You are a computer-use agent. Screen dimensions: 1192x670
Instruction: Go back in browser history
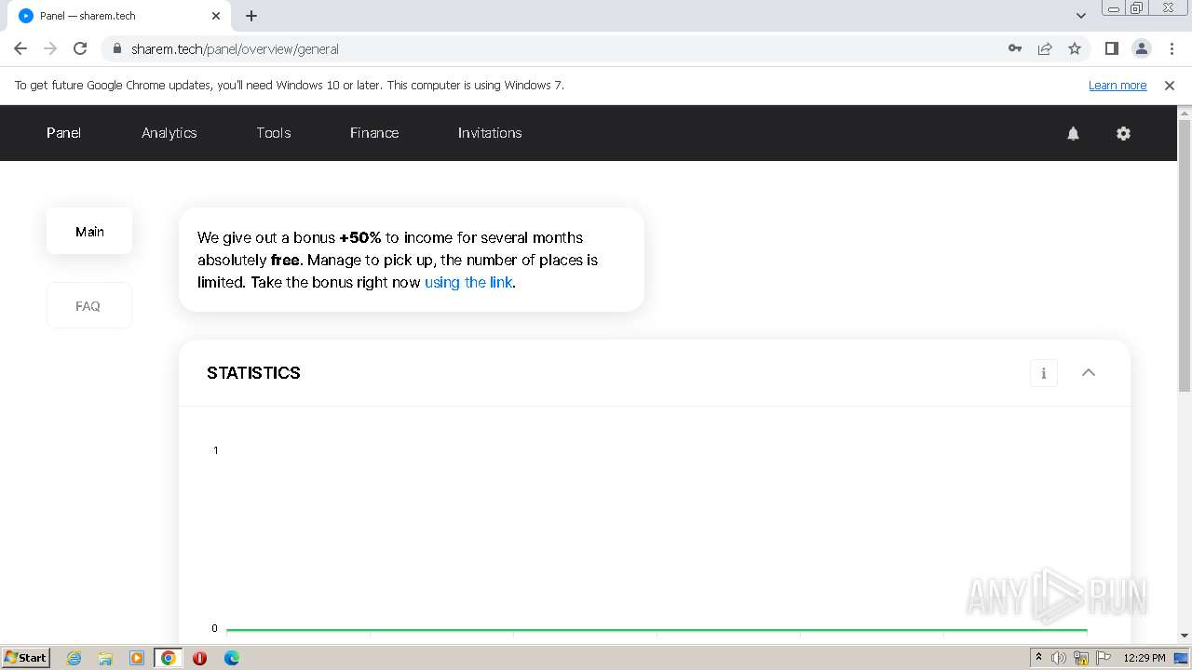(20, 48)
